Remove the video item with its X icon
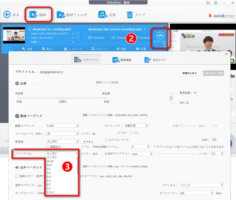 [x=164, y=26]
